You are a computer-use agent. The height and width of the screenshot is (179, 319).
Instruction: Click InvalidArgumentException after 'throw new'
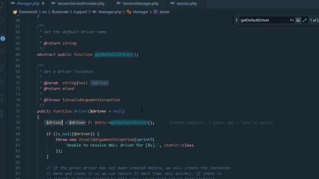click(x=106, y=140)
